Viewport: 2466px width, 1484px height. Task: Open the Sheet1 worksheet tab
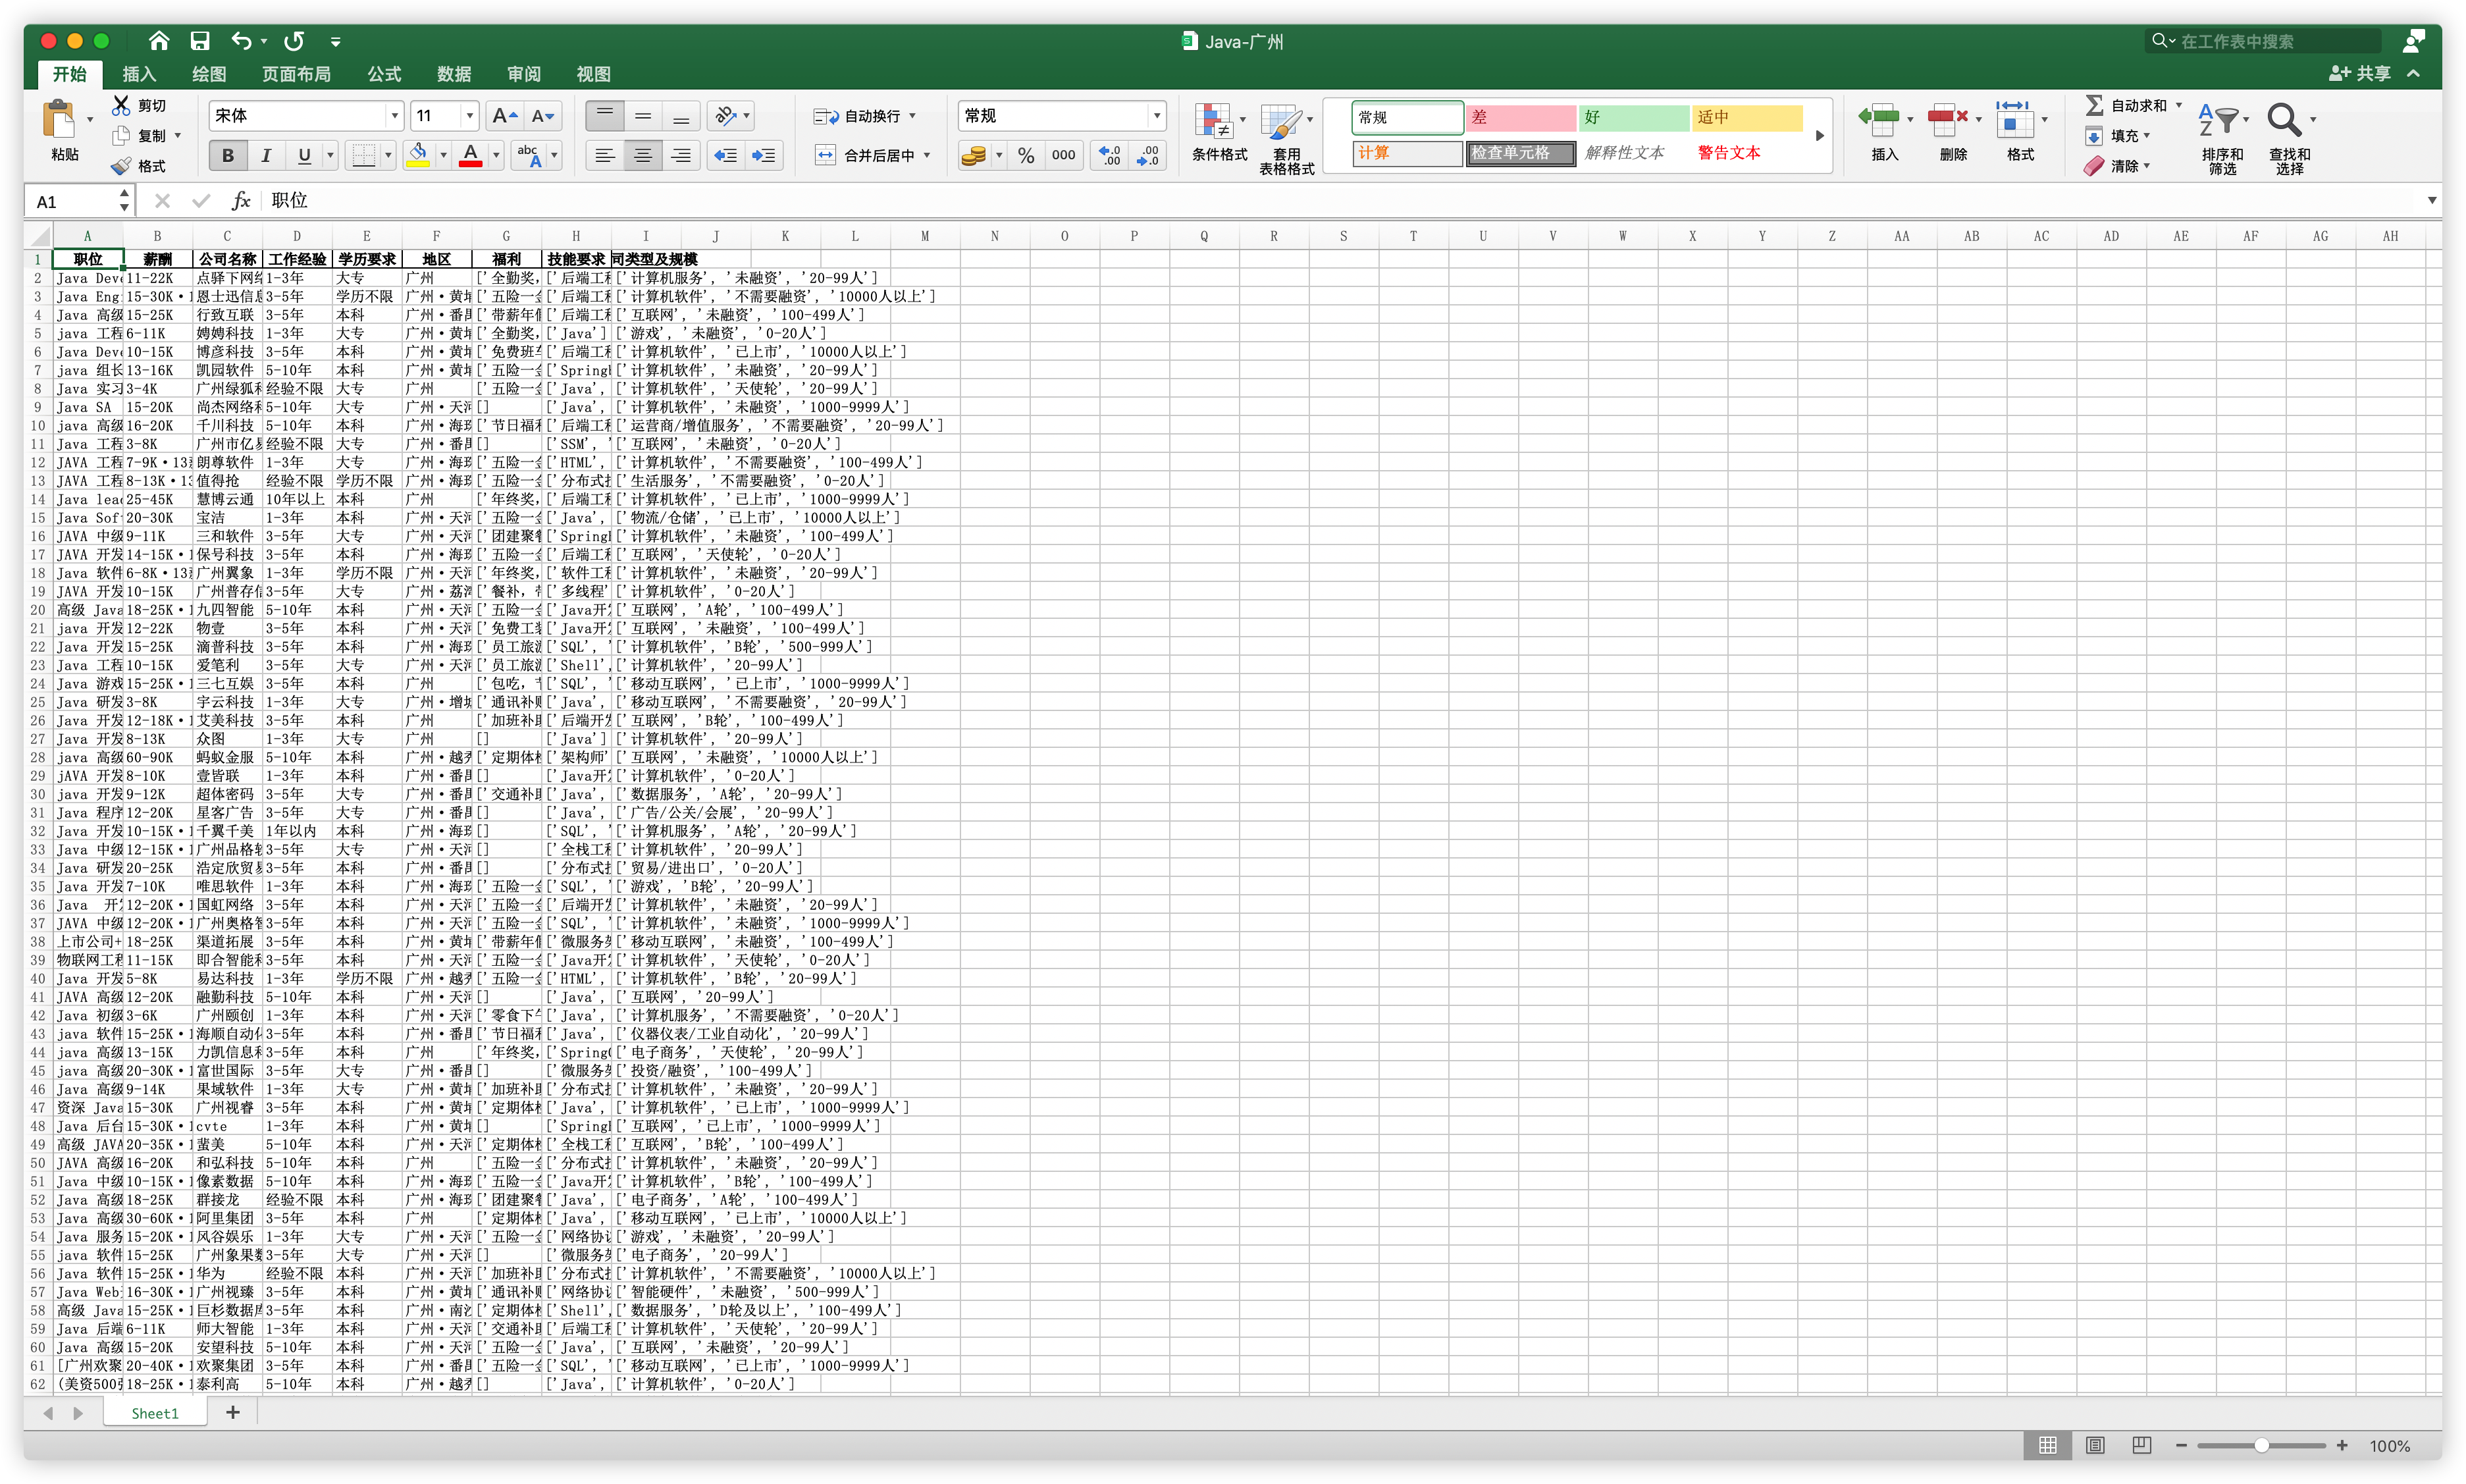(x=155, y=1413)
